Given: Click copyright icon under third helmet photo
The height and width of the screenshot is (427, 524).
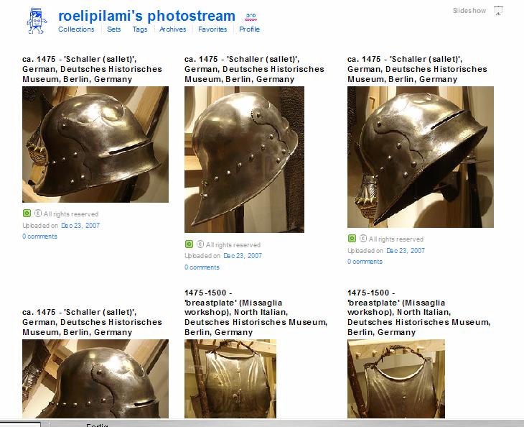Looking at the screenshot, I should (363, 238).
